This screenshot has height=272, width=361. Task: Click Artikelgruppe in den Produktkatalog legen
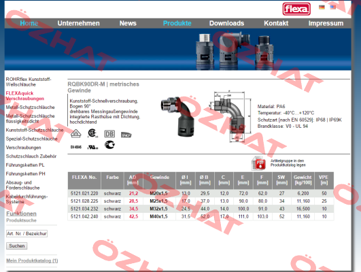click(x=288, y=163)
